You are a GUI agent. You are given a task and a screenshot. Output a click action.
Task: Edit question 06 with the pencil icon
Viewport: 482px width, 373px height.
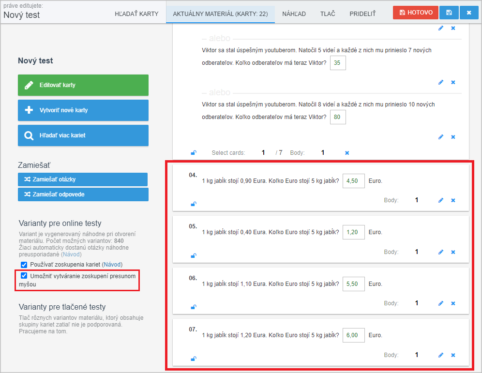click(x=441, y=303)
